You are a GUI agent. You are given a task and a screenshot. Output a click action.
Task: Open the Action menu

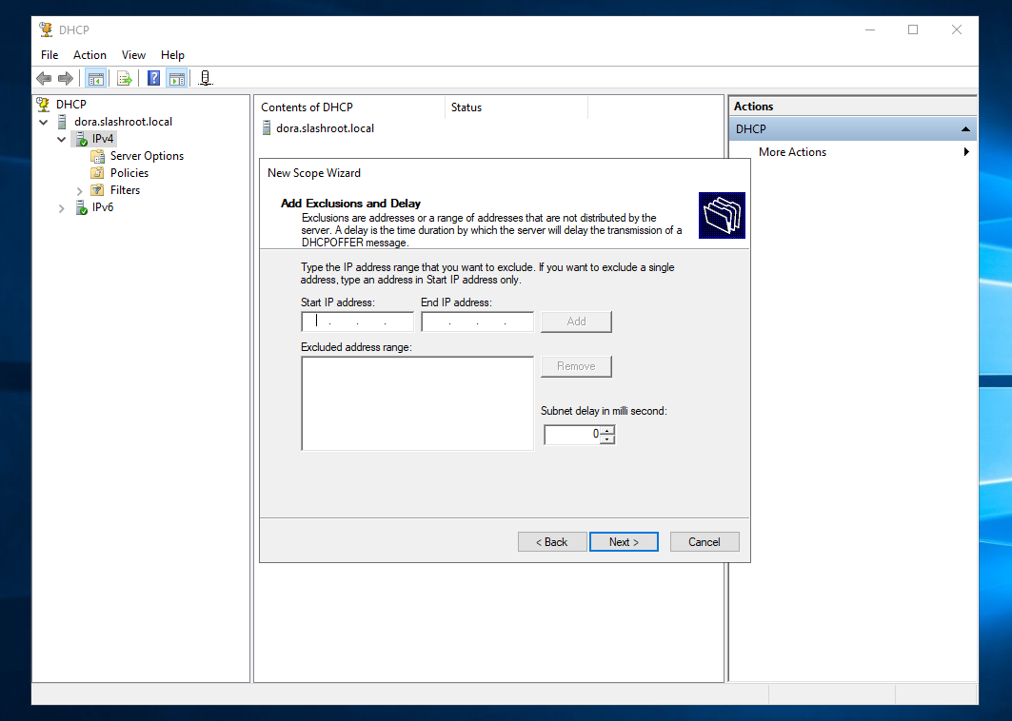[89, 55]
